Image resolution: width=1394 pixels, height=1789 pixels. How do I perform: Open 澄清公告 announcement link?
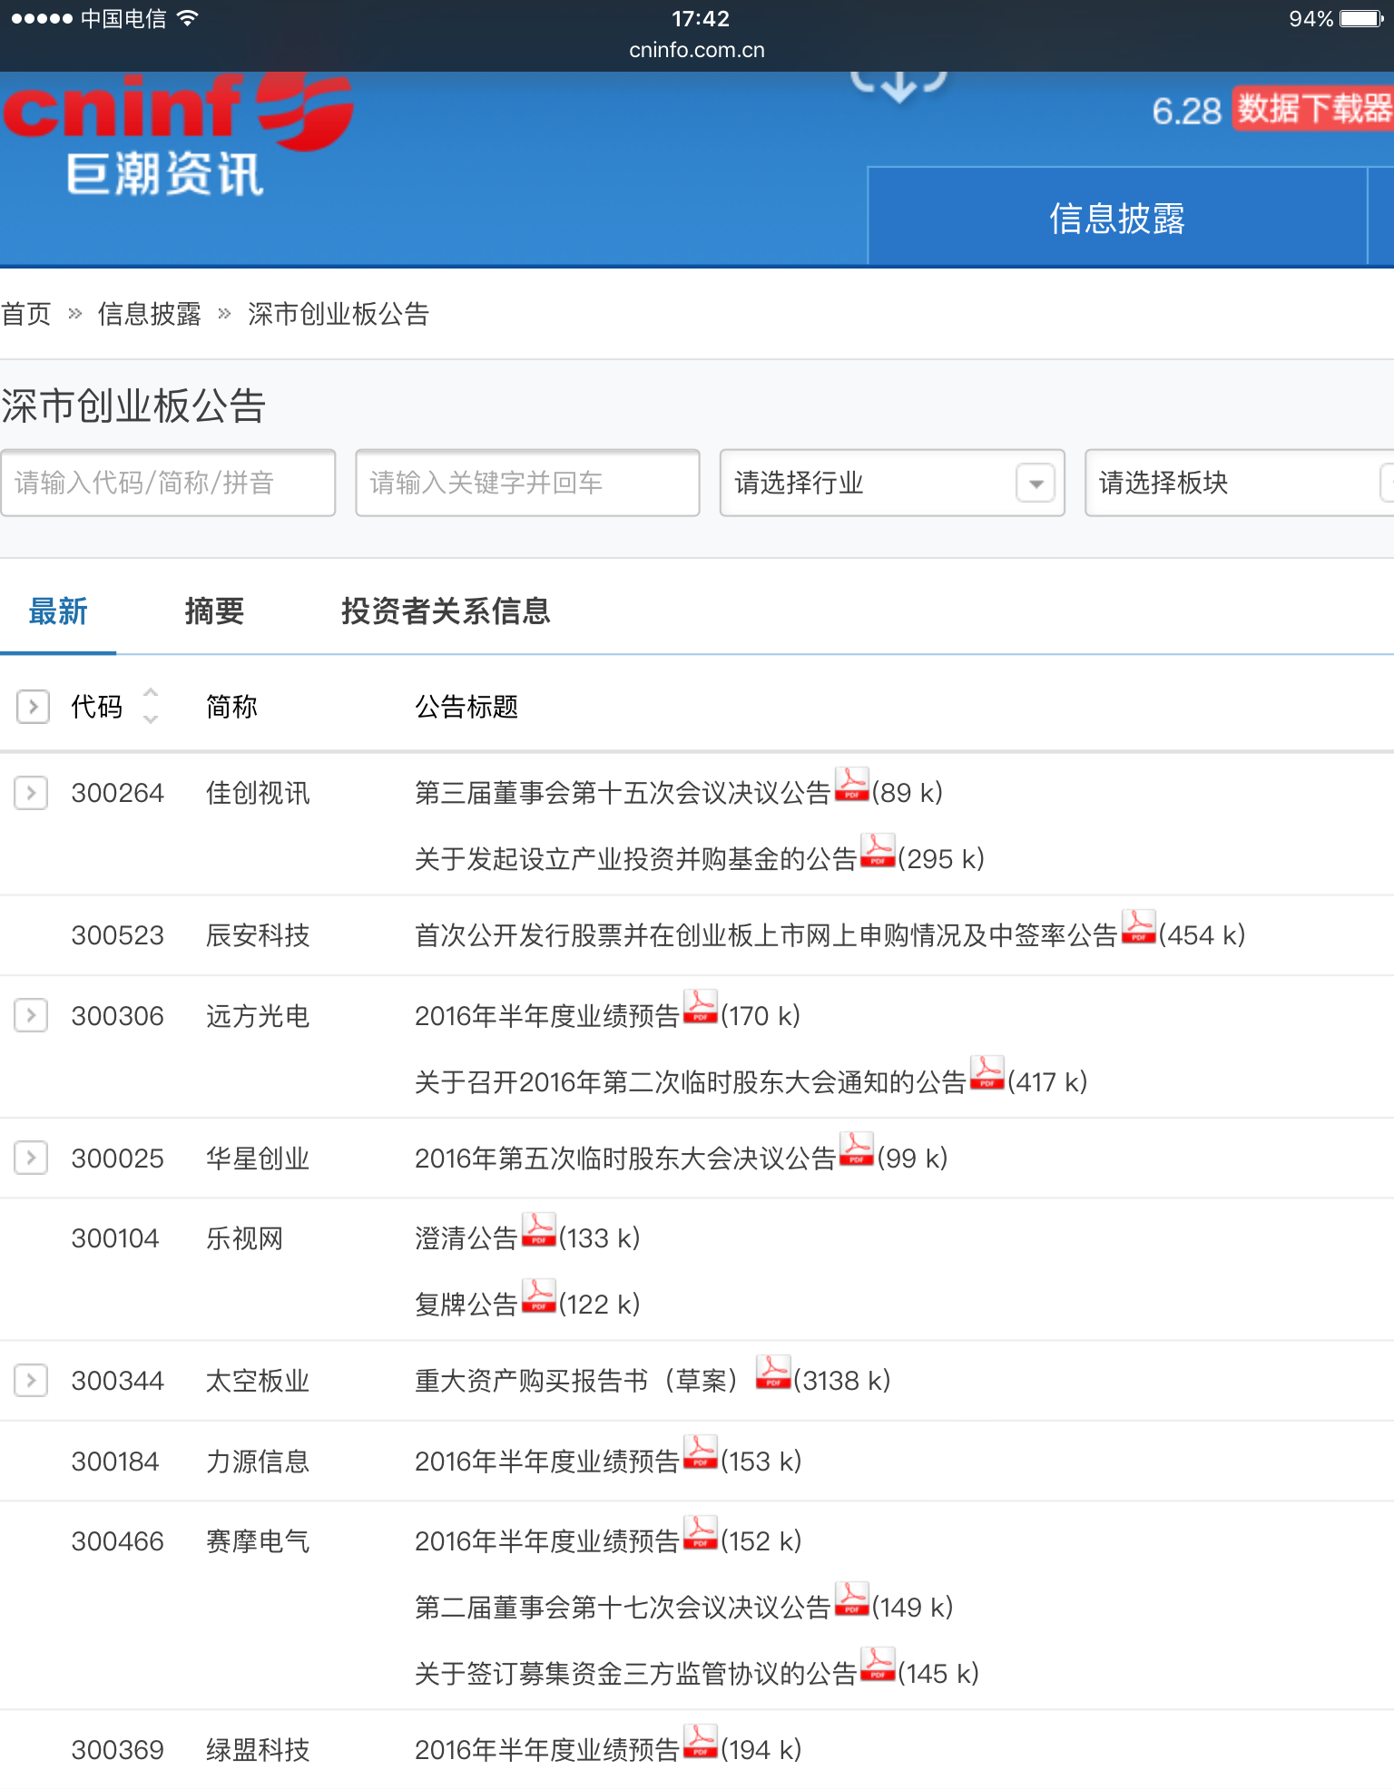point(466,1238)
